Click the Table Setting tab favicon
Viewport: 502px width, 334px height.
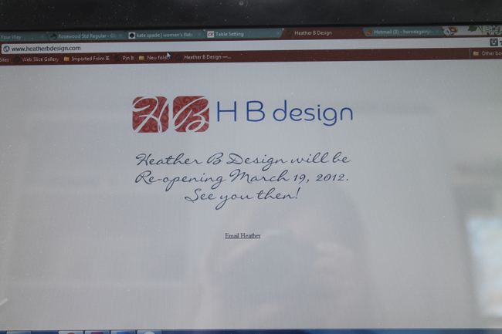(210, 35)
